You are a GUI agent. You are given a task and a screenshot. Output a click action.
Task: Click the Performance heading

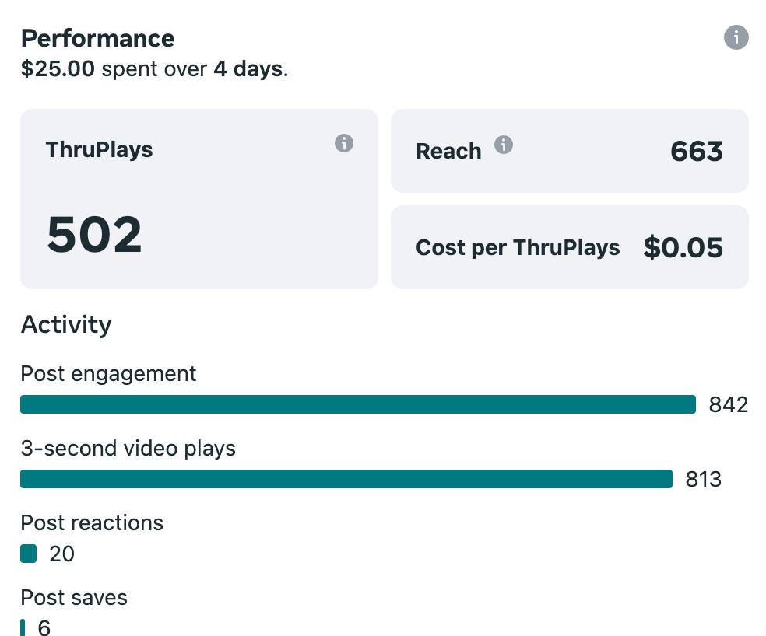97,38
